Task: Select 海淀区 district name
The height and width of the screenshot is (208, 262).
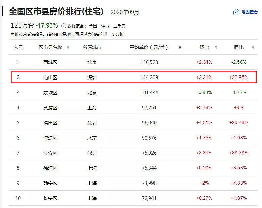Action: pos(50,138)
